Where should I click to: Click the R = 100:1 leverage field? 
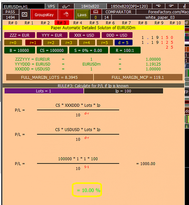pyautogui.click(x=125, y=50)
